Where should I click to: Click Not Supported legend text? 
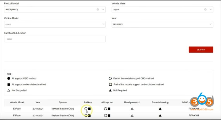(x=19, y=90)
